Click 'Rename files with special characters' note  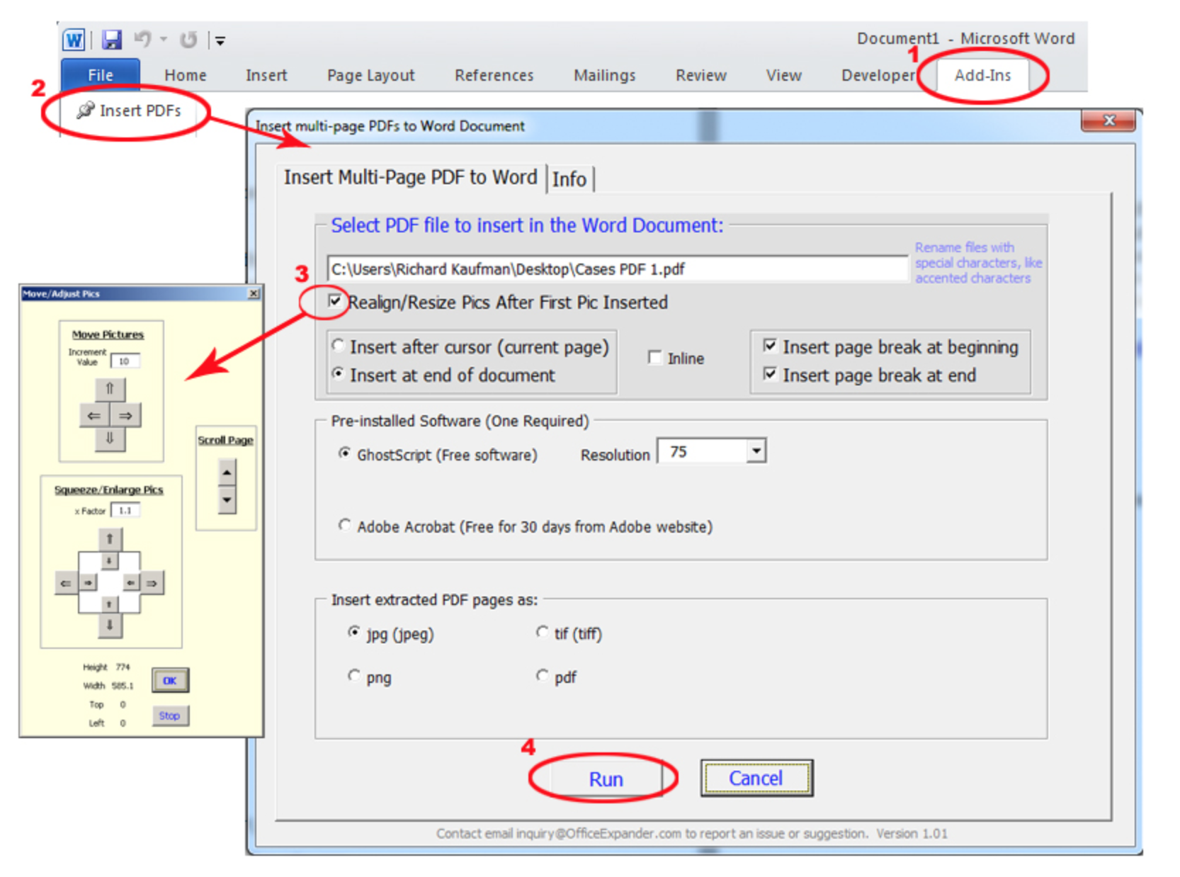click(978, 263)
